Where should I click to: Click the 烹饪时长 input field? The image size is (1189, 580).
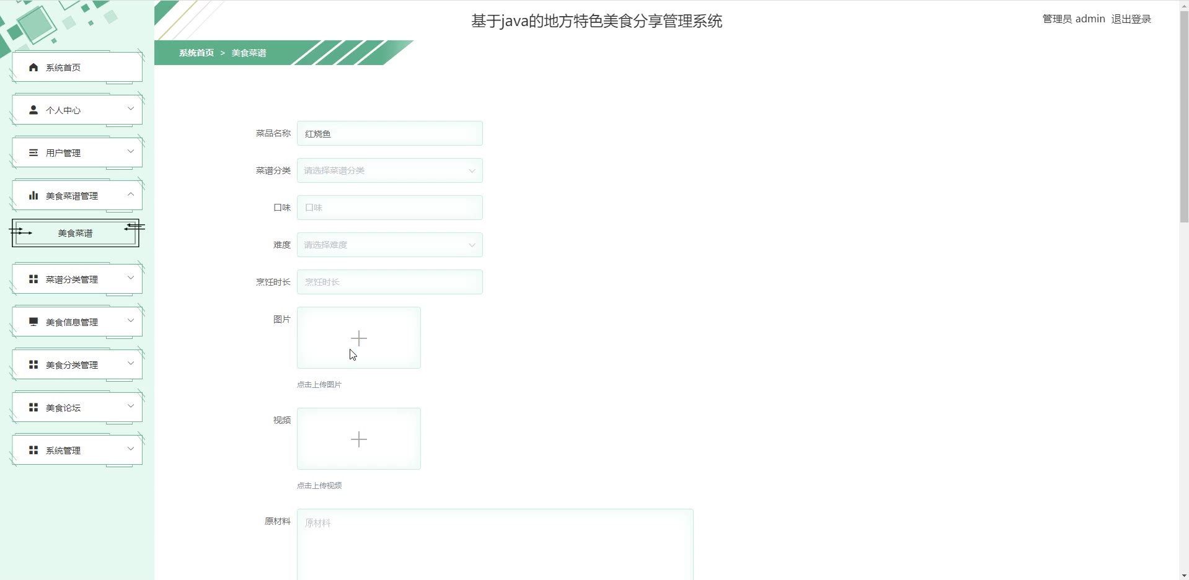[x=389, y=282]
